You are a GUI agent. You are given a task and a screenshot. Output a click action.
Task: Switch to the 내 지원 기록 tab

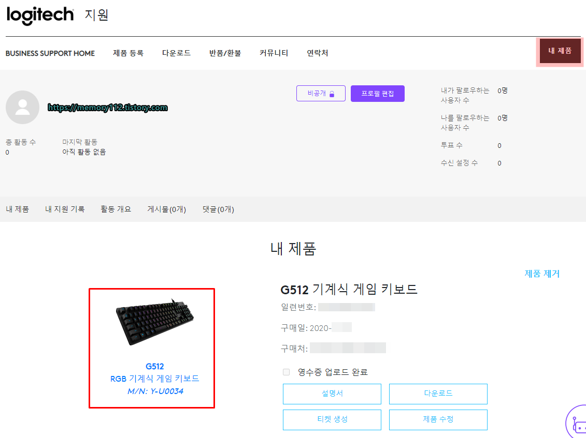[x=65, y=209]
